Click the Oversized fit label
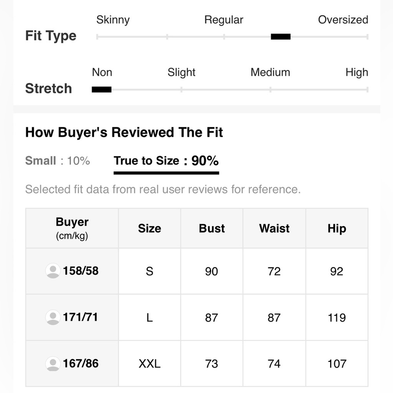Screen dimensions: 393x393 tap(343, 20)
